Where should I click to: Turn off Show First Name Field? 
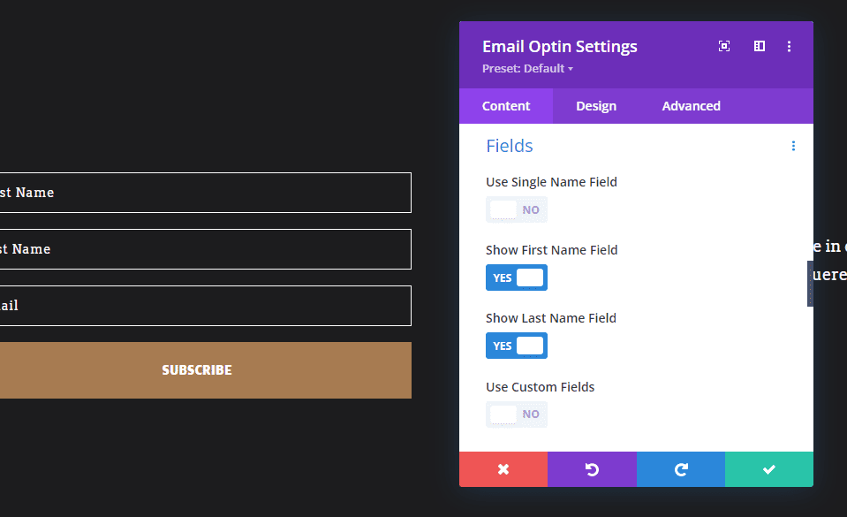[x=516, y=278]
